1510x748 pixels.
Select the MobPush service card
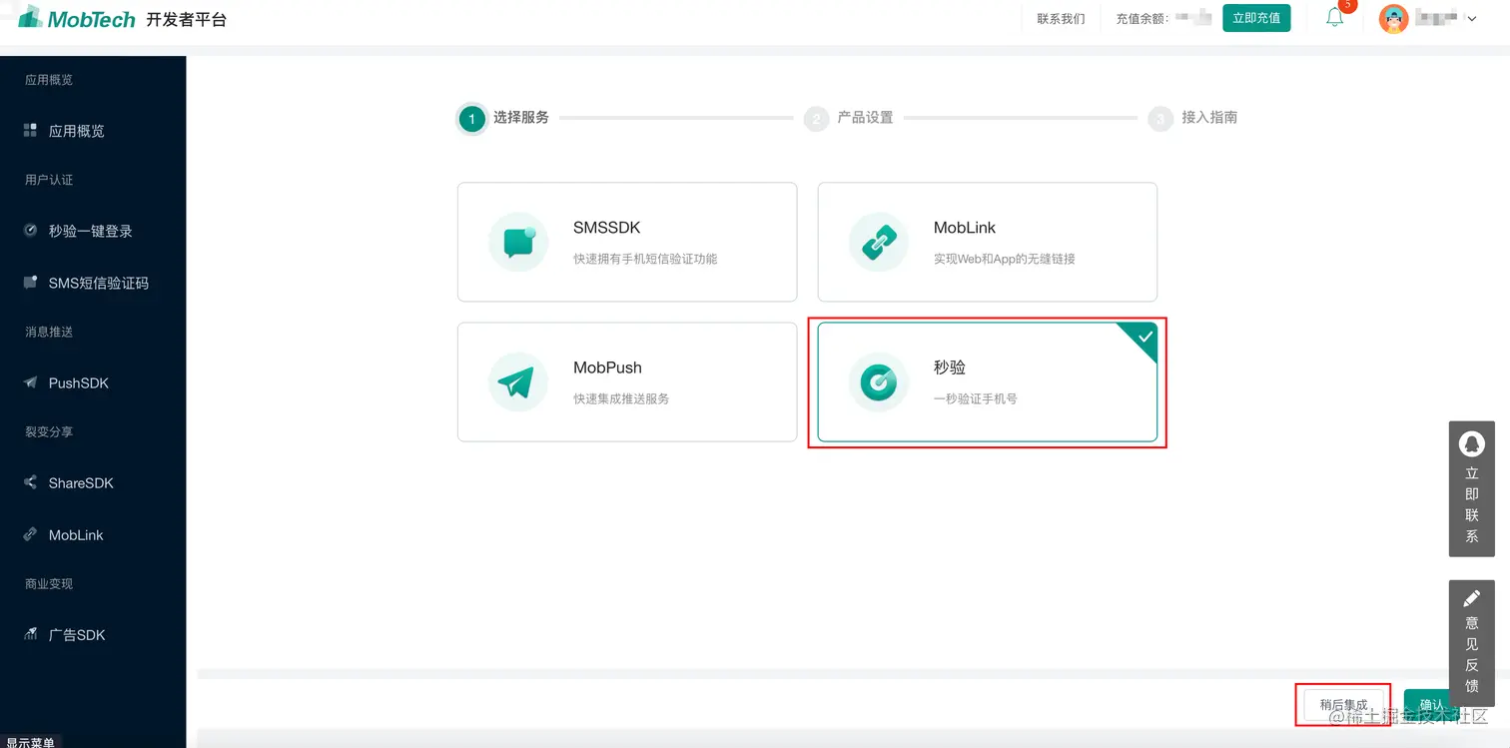(x=627, y=381)
